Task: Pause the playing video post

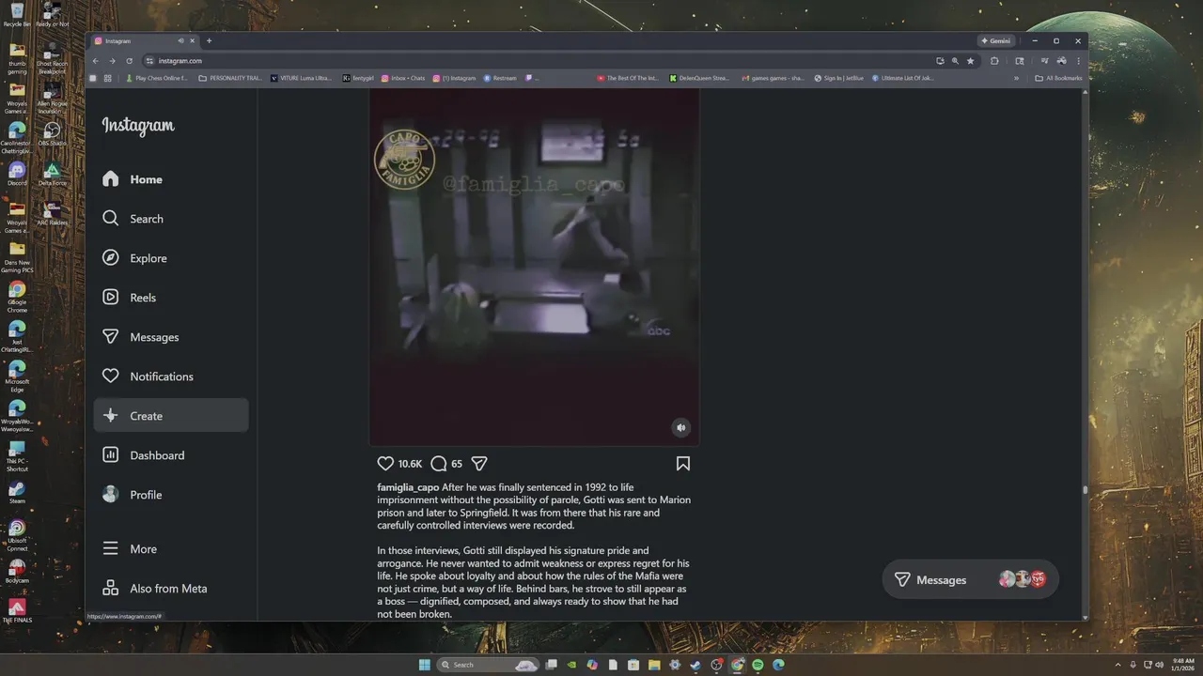Action: [x=534, y=268]
